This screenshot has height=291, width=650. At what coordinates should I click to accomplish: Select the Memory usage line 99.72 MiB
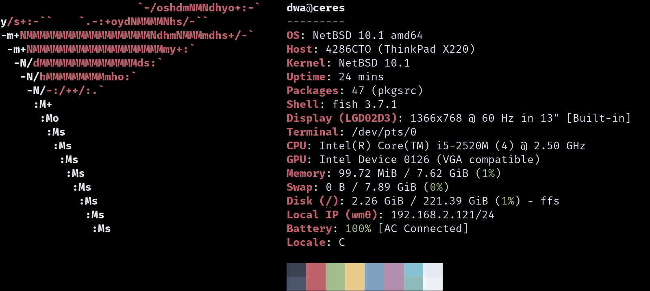[393, 174]
